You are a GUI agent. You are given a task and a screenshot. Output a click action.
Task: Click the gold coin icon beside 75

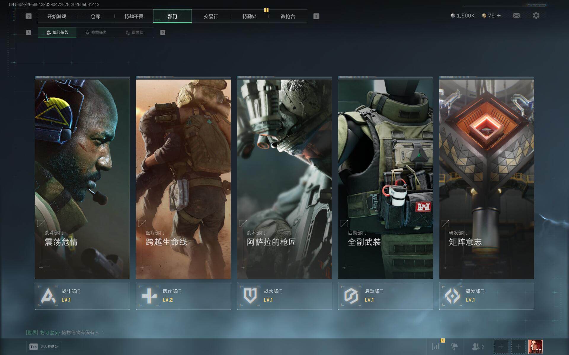click(x=484, y=16)
